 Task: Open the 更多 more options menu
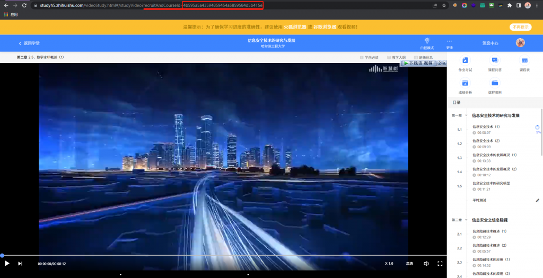click(x=450, y=44)
